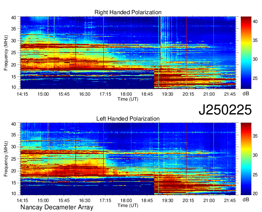Viewport: 262px width, 212px height.
Task: Click the 40 MHz tick of Left Handed plot
Action: pyautogui.click(x=14, y=124)
